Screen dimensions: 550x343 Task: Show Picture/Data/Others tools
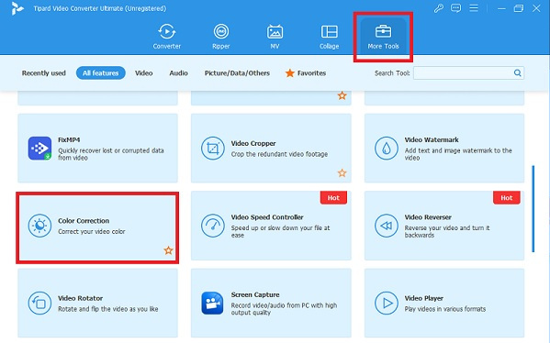[x=237, y=73]
